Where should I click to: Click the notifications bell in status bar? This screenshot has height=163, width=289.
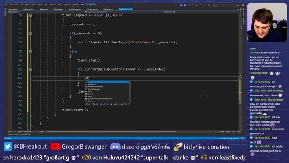[242, 138]
